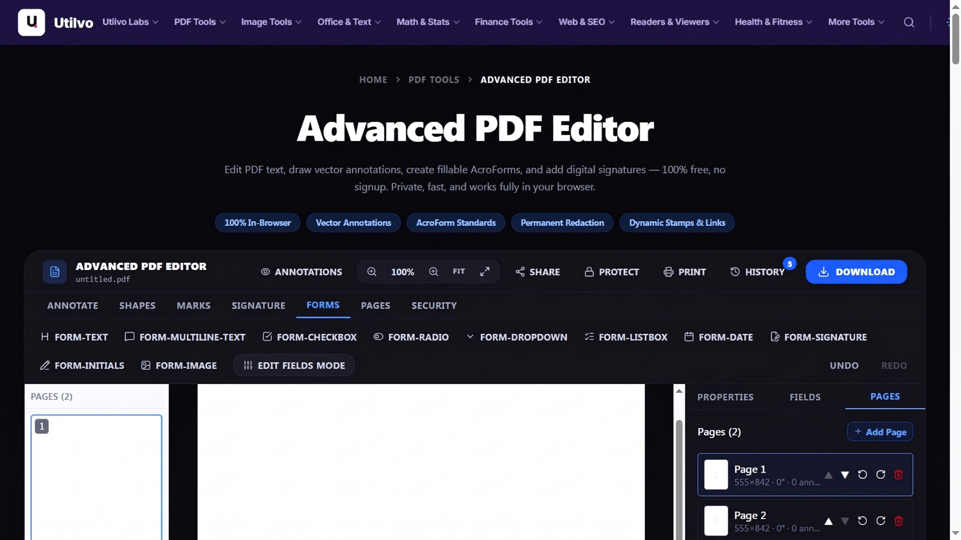Open the Fields panel tab
Image resolution: width=961 pixels, height=540 pixels.
coord(805,397)
